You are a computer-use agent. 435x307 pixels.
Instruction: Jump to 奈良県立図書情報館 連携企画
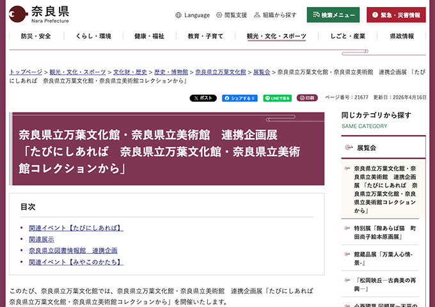pyautogui.click(x=73, y=251)
